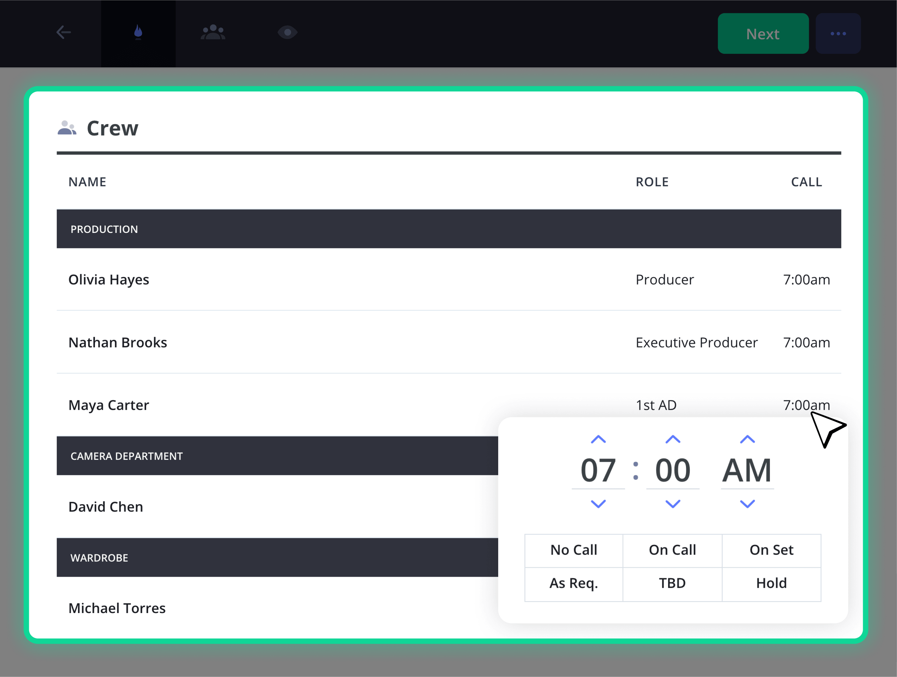Set call to As Req.
The height and width of the screenshot is (677, 897).
[x=574, y=584]
